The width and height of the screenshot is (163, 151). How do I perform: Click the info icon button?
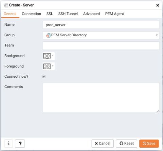8,144
